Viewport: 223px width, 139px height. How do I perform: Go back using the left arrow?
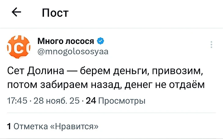pyautogui.click(x=16, y=13)
